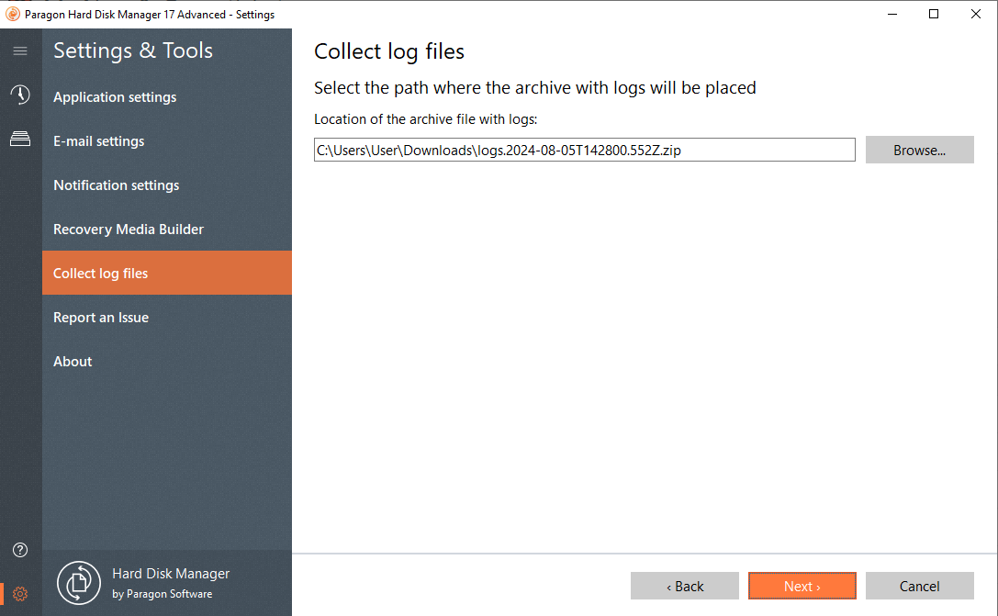
Task: Go to E-mail settings
Action: click(x=99, y=141)
